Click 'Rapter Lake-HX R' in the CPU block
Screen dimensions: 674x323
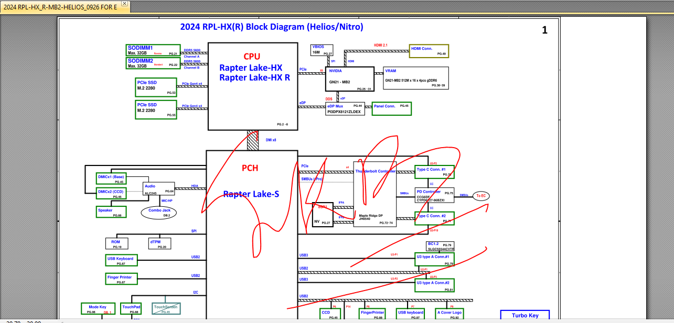(254, 78)
